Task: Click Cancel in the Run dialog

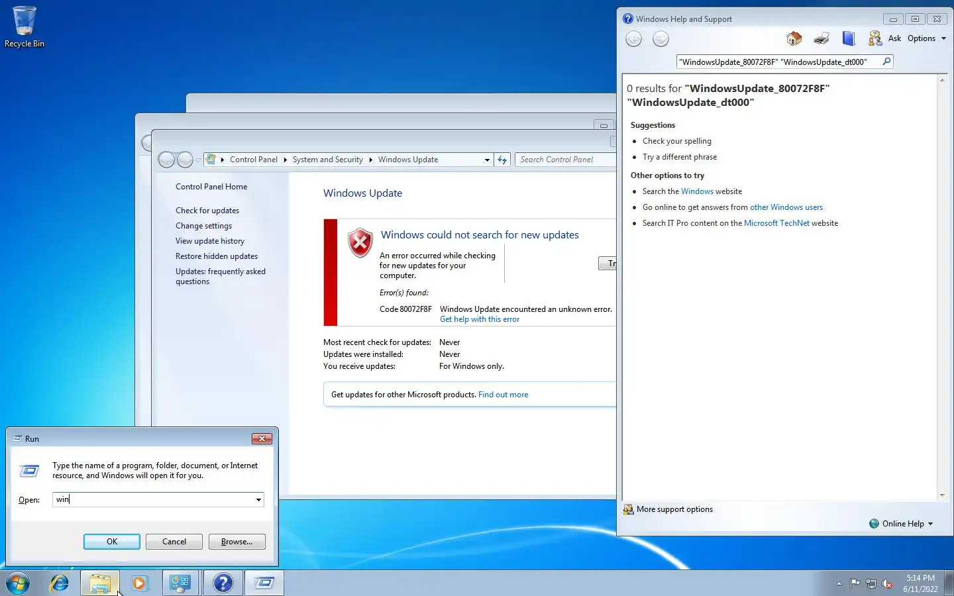Action: 174,542
